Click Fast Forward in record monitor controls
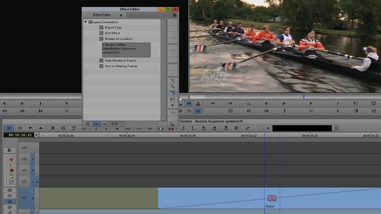The image size is (381, 214). (230, 103)
